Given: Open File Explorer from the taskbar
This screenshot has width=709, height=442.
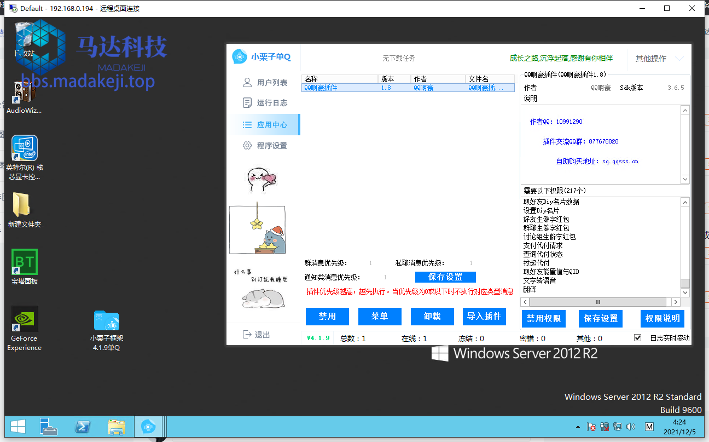Looking at the screenshot, I should pyautogui.click(x=117, y=427).
